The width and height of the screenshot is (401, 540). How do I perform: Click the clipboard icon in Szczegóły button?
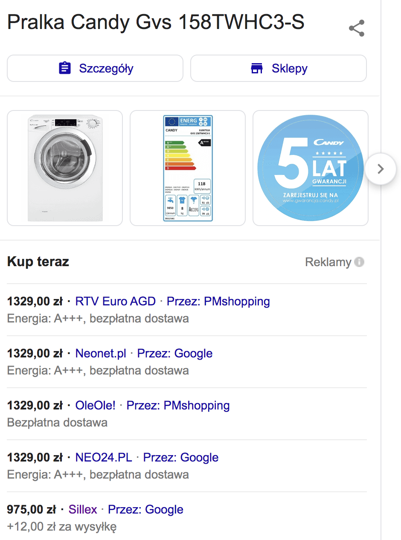tap(64, 68)
